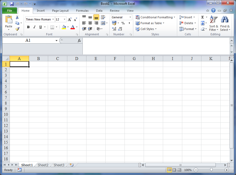Activate the Format Painter brush
The height and width of the screenshot is (175, 236).
click(x=17, y=29)
